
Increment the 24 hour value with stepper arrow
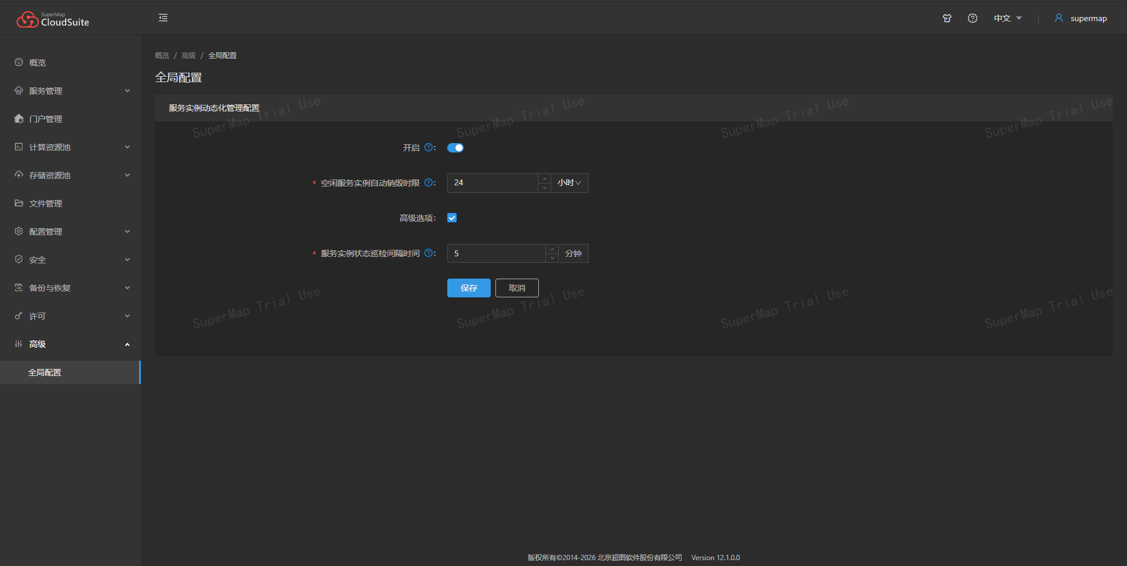pyautogui.click(x=544, y=178)
